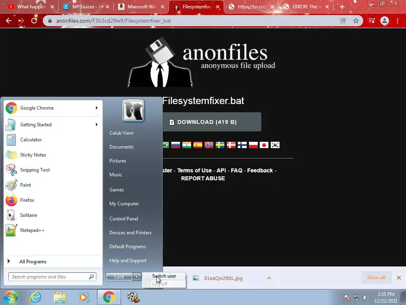
Task: Click the network icon in system tray
Action: pos(356,297)
